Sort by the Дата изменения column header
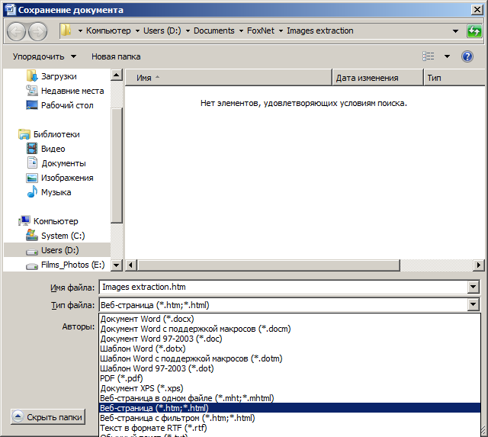Image resolution: width=488 pixels, height=437 pixels. (378, 78)
